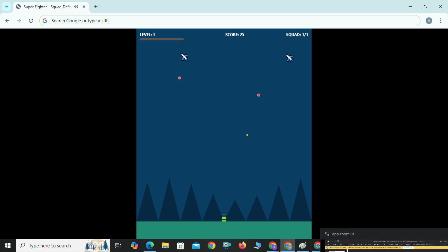The image size is (448, 252).
Task: Open the screen recorder taskbar icon
Action: coord(227,245)
